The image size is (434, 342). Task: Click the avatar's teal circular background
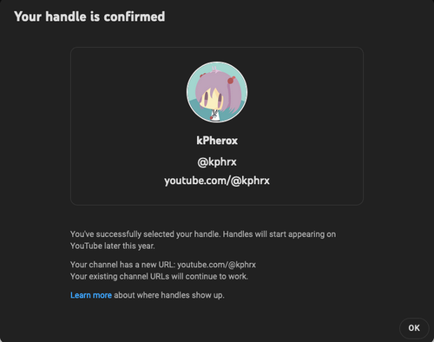coord(194,87)
